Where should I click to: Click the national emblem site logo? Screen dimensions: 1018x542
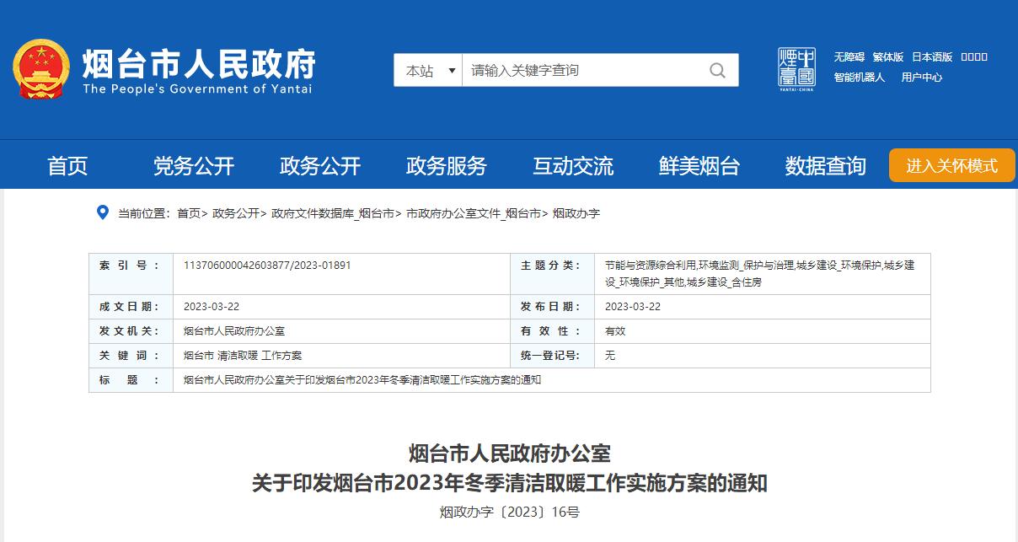click(40, 67)
